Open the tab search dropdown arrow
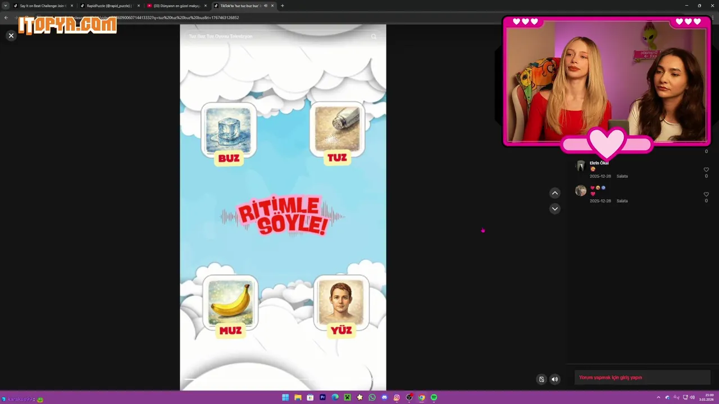This screenshot has width=719, height=404. (x=6, y=6)
